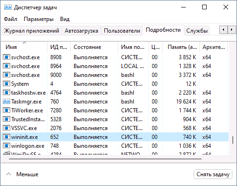Select the System process name
The width and height of the screenshot is (237, 186).
pyautogui.click(x=20, y=84)
